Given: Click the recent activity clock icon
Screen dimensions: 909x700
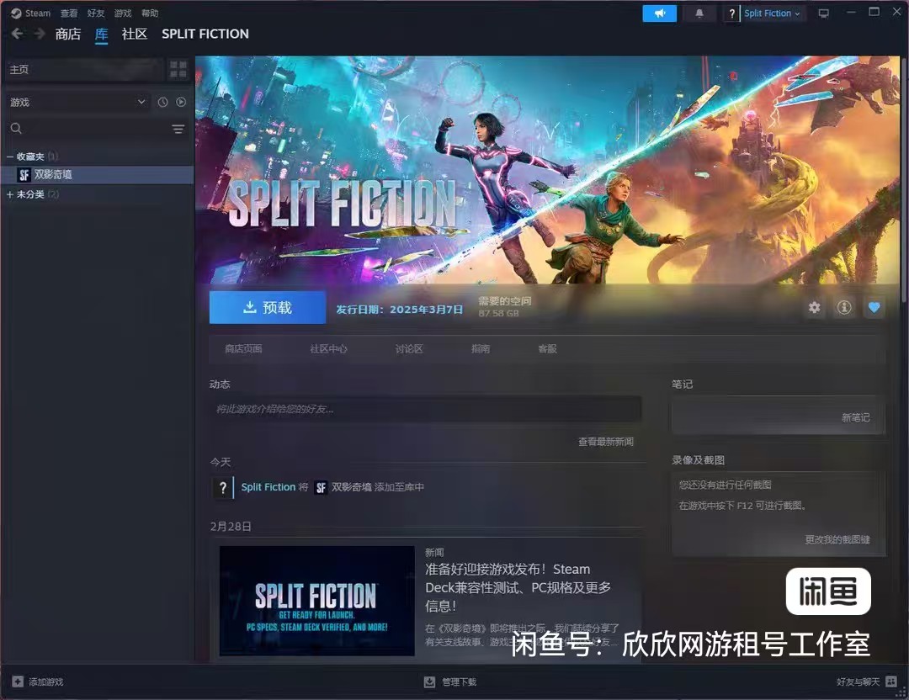Looking at the screenshot, I should [x=162, y=102].
